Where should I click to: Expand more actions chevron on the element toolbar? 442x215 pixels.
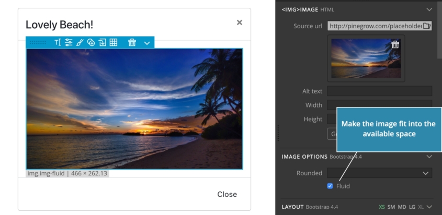pyautogui.click(x=147, y=43)
